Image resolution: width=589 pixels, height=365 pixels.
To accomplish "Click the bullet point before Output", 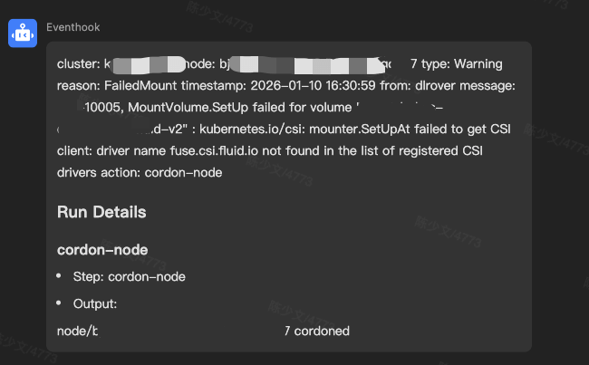I will (x=59, y=303).
